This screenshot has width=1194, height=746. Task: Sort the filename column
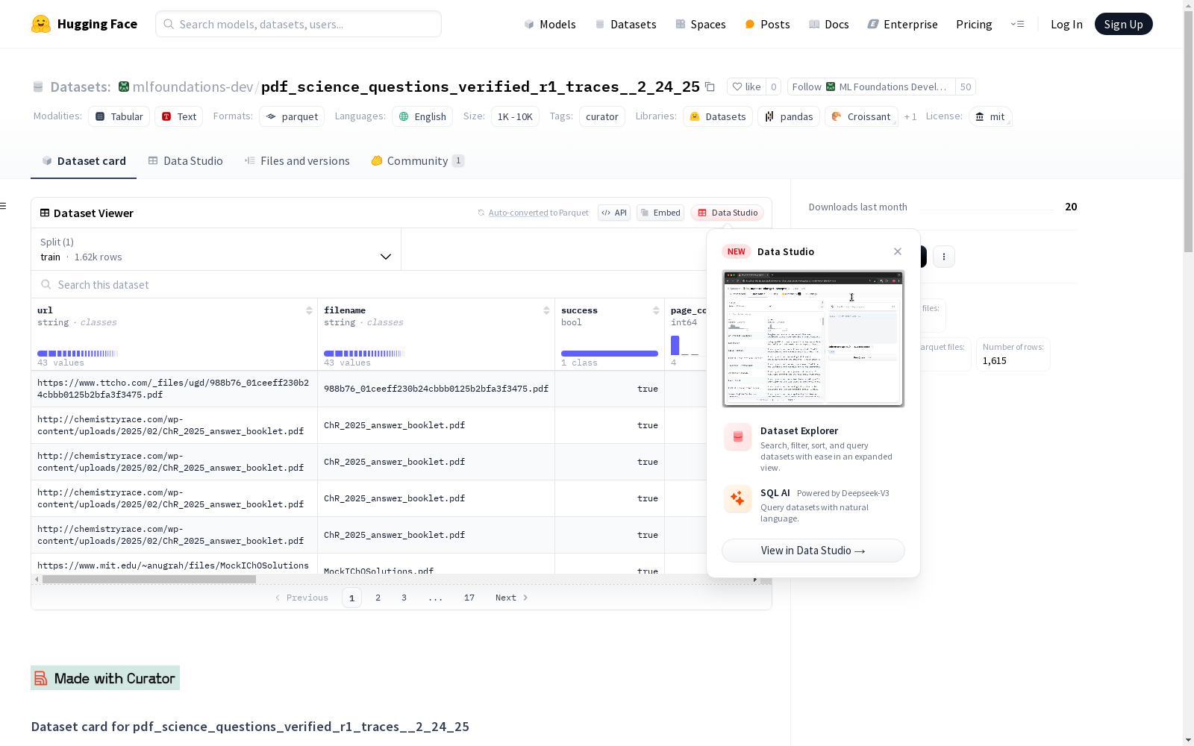click(546, 310)
